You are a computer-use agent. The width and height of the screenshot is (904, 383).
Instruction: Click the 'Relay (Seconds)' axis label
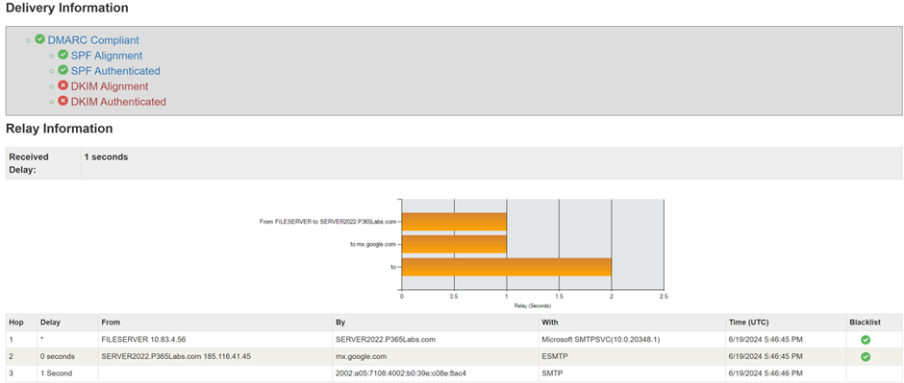[x=532, y=306]
